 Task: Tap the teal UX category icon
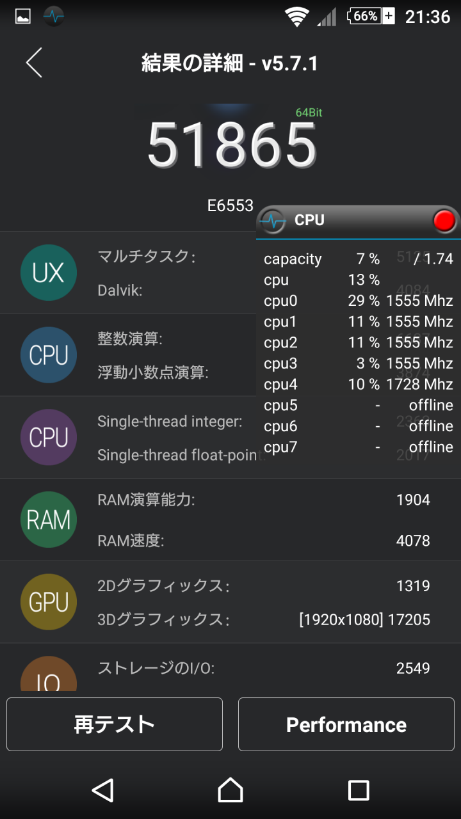[49, 273]
